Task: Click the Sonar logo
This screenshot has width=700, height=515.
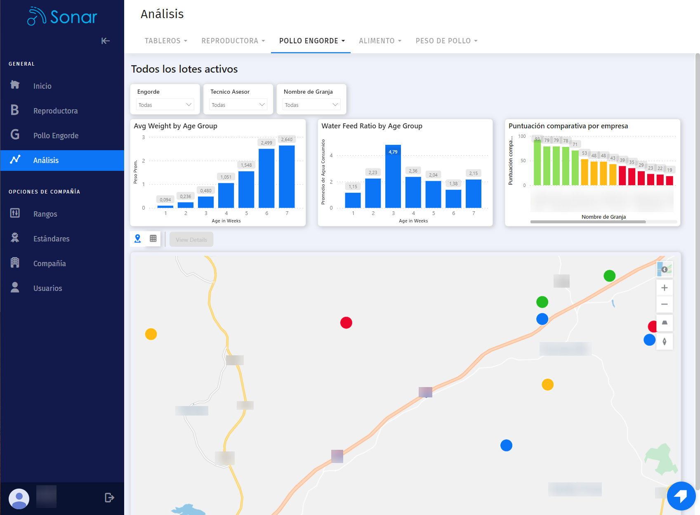Action: (62, 17)
